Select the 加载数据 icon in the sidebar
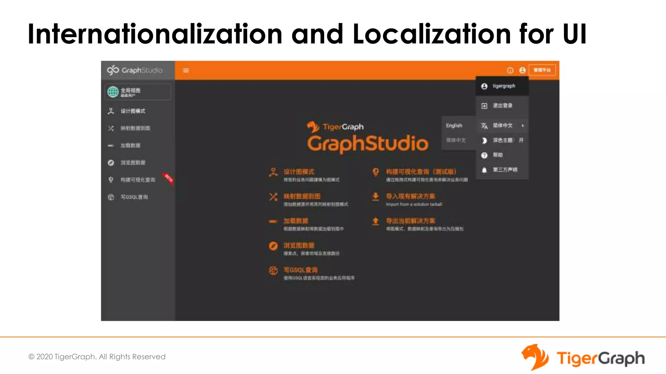The image size is (666, 374). tap(111, 145)
